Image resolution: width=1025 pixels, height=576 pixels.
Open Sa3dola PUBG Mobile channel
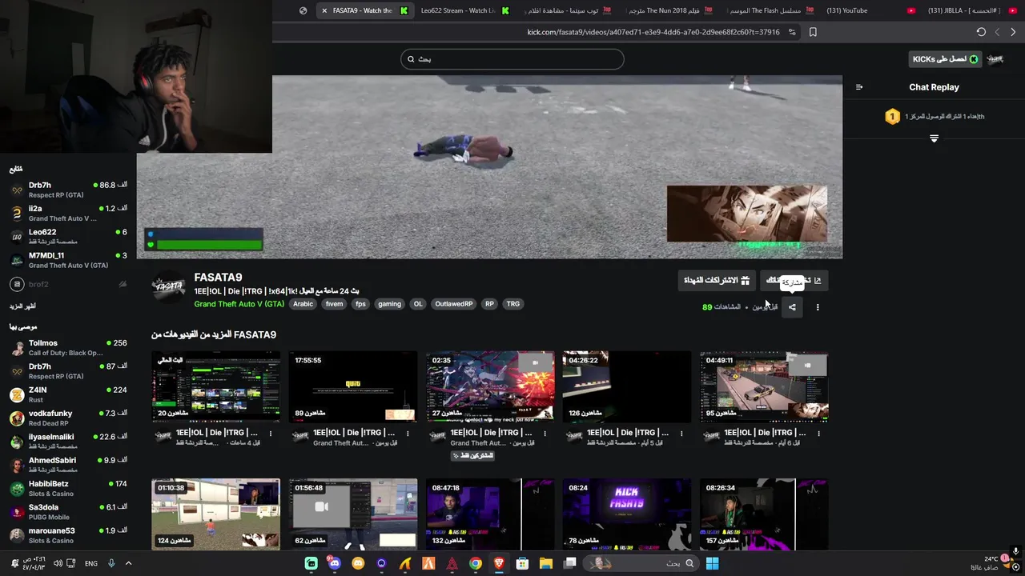(x=68, y=512)
